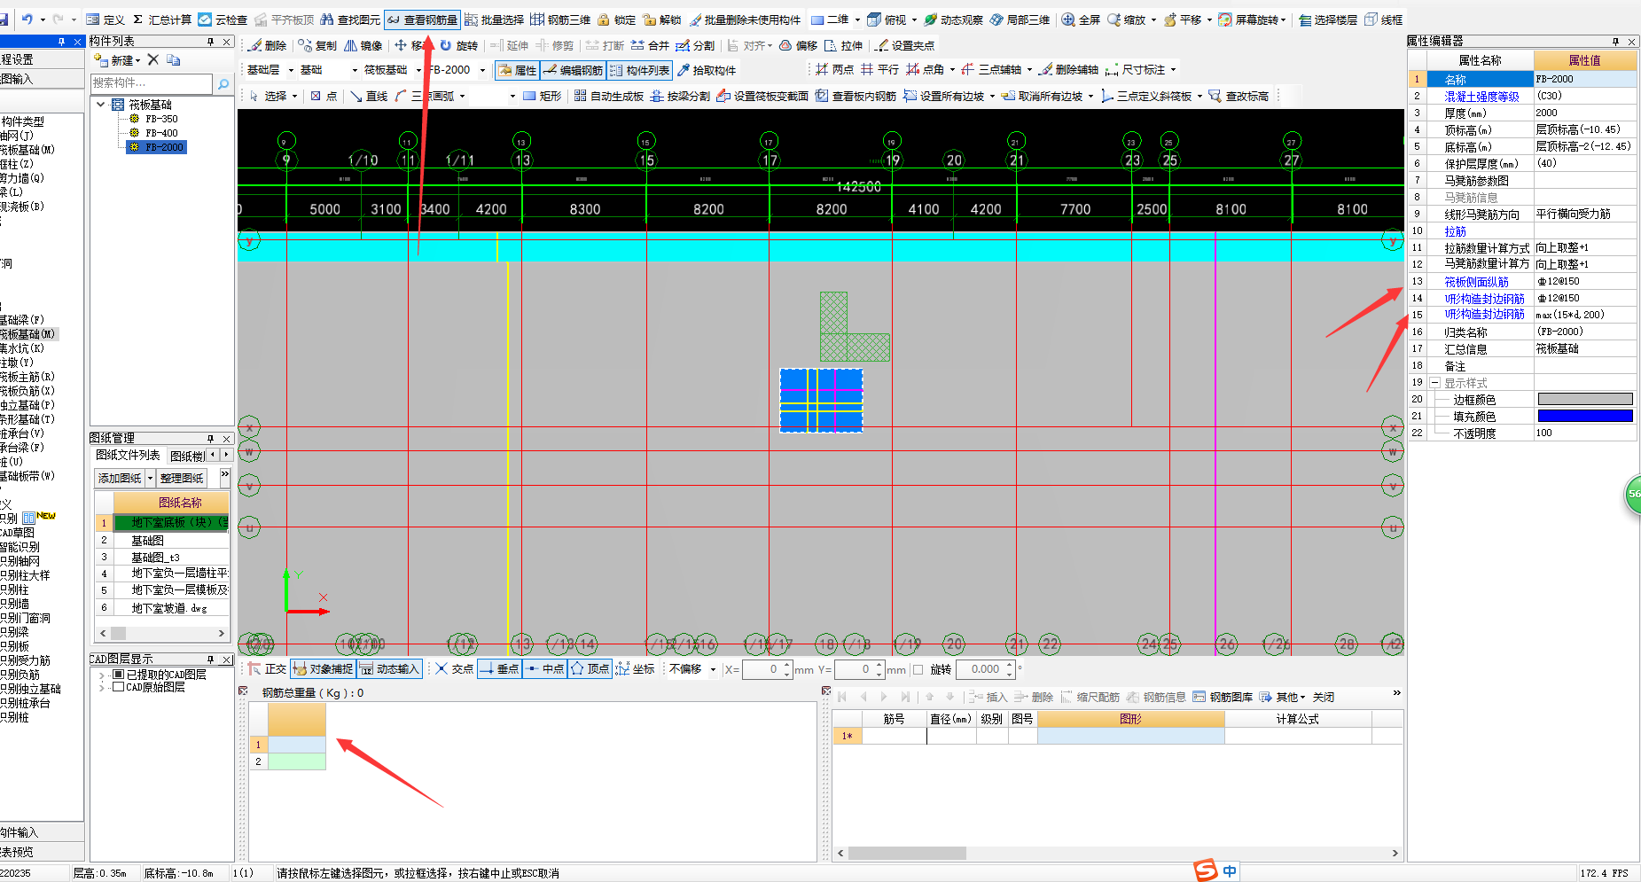Toggle 中点 (midpoint) snap
1641x882 pixels.
point(544,669)
